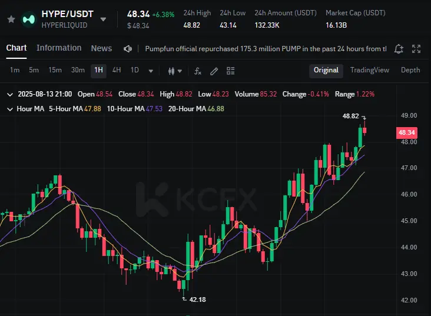The width and height of the screenshot is (431, 316).
Task: Activate the drawing pencil tool
Action: click(x=214, y=71)
